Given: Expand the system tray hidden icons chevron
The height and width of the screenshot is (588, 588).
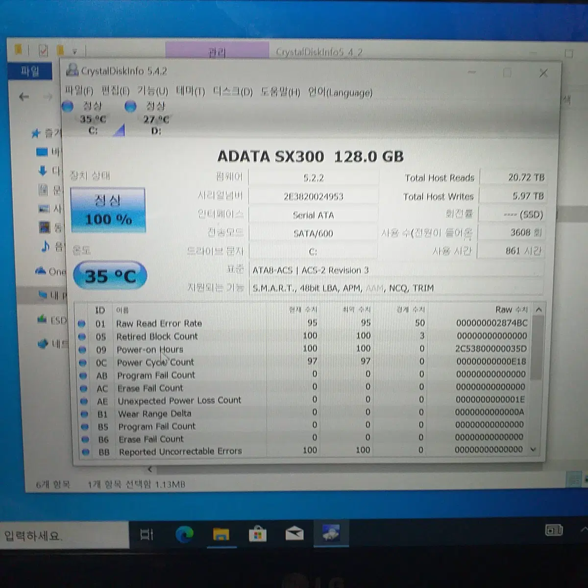Looking at the screenshot, I should click(584, 530).
